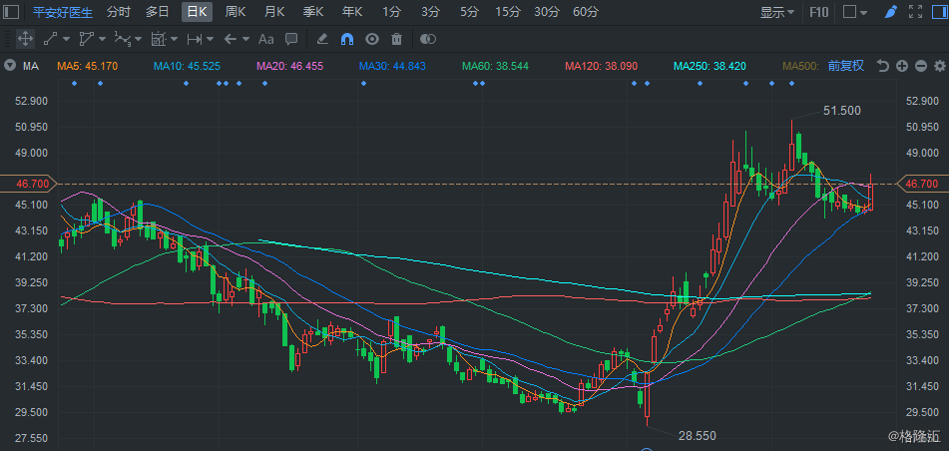Switch to the 季K tab
The width and height of the screenshot is (949, 451).
click(313, 12)
